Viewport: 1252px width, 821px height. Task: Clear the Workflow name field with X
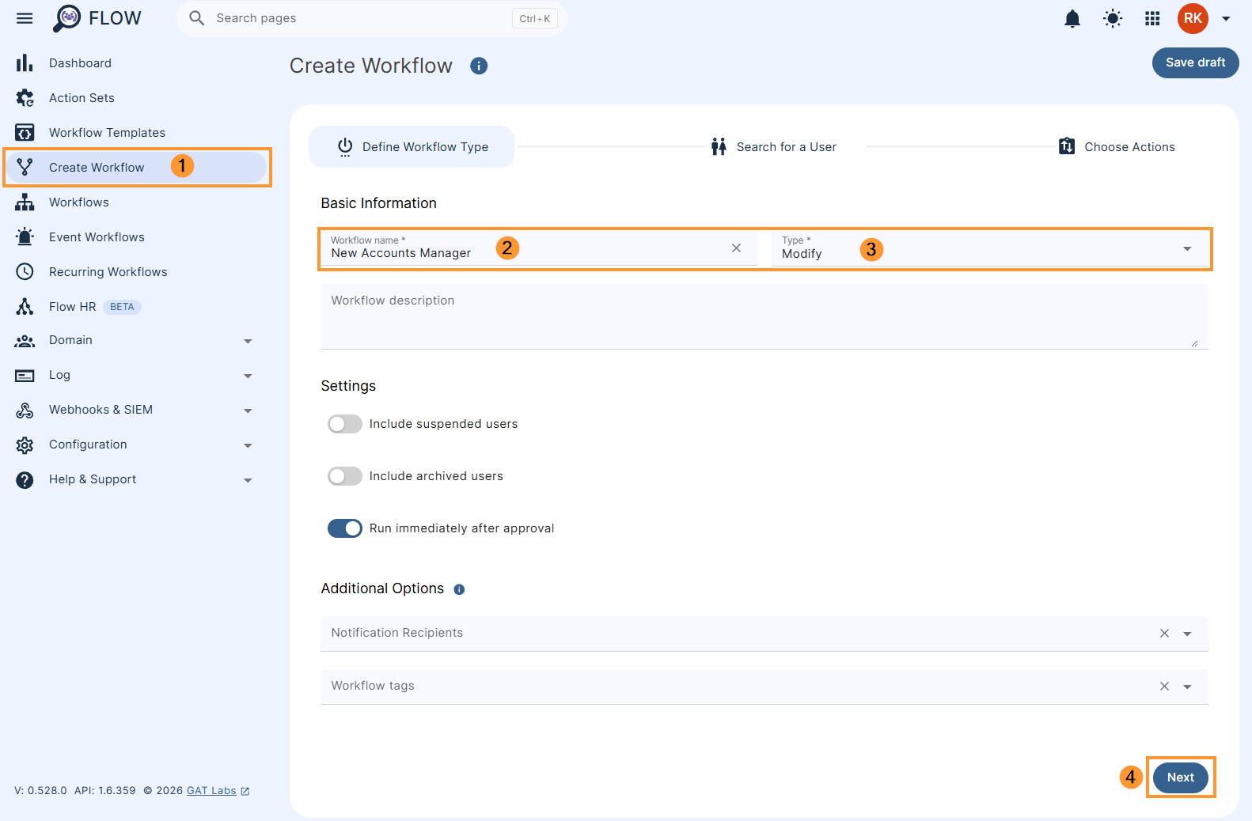[x=736, y=248]
